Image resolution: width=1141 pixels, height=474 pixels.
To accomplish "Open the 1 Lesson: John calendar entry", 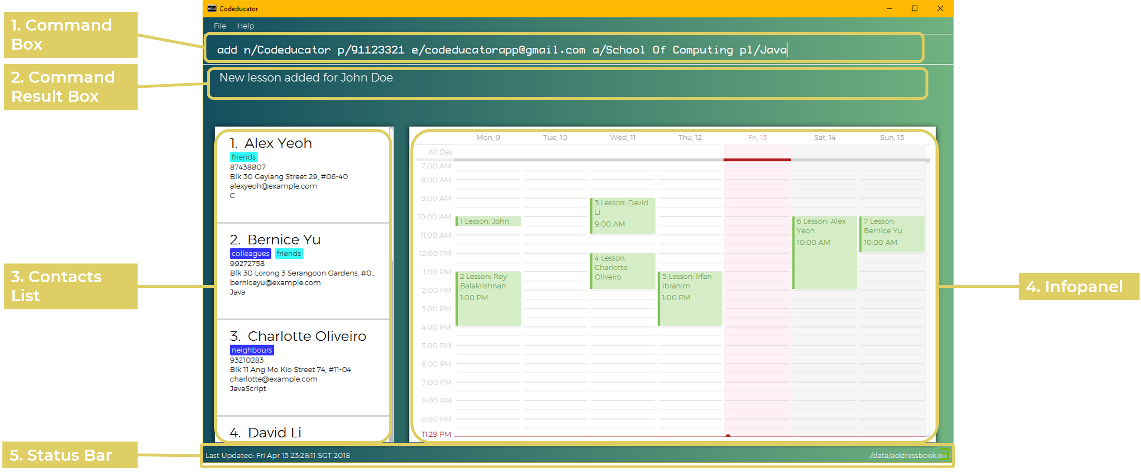I will tap(488, 221).
